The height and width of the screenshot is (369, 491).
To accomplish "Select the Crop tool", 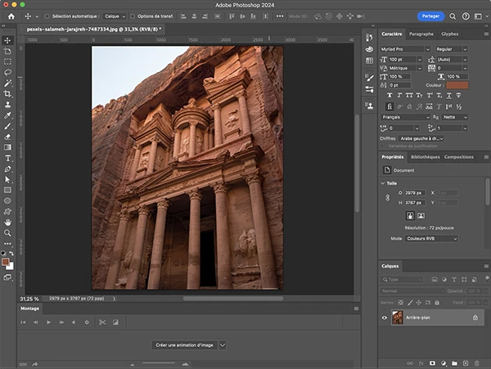I will pos(7,93).
